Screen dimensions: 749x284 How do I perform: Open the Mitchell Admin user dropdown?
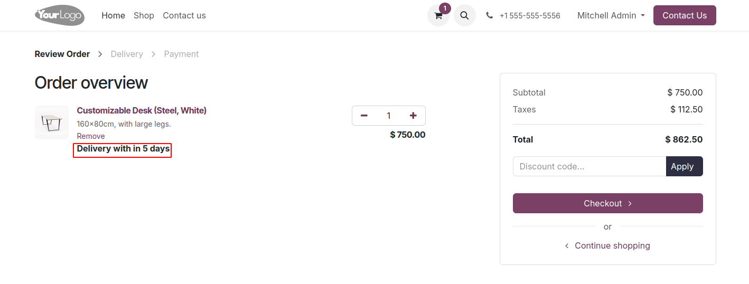coord(611,15)
